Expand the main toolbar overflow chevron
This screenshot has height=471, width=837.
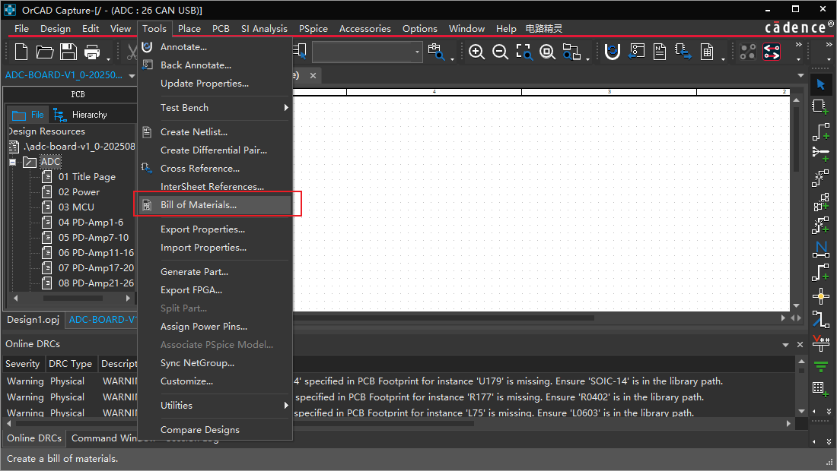[x=798, y=44]
